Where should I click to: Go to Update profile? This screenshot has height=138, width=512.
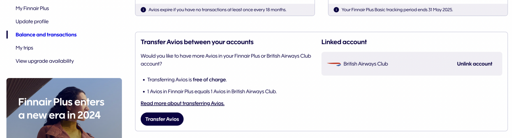click(32, 21)
